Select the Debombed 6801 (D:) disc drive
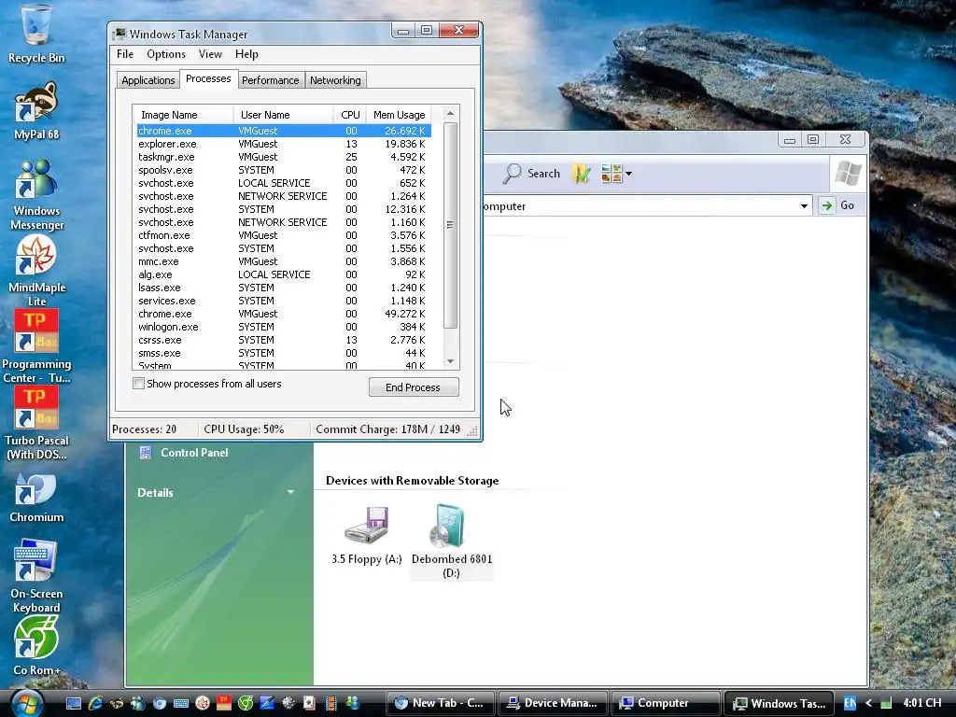 pyautogui.click(x=451, y=541)
